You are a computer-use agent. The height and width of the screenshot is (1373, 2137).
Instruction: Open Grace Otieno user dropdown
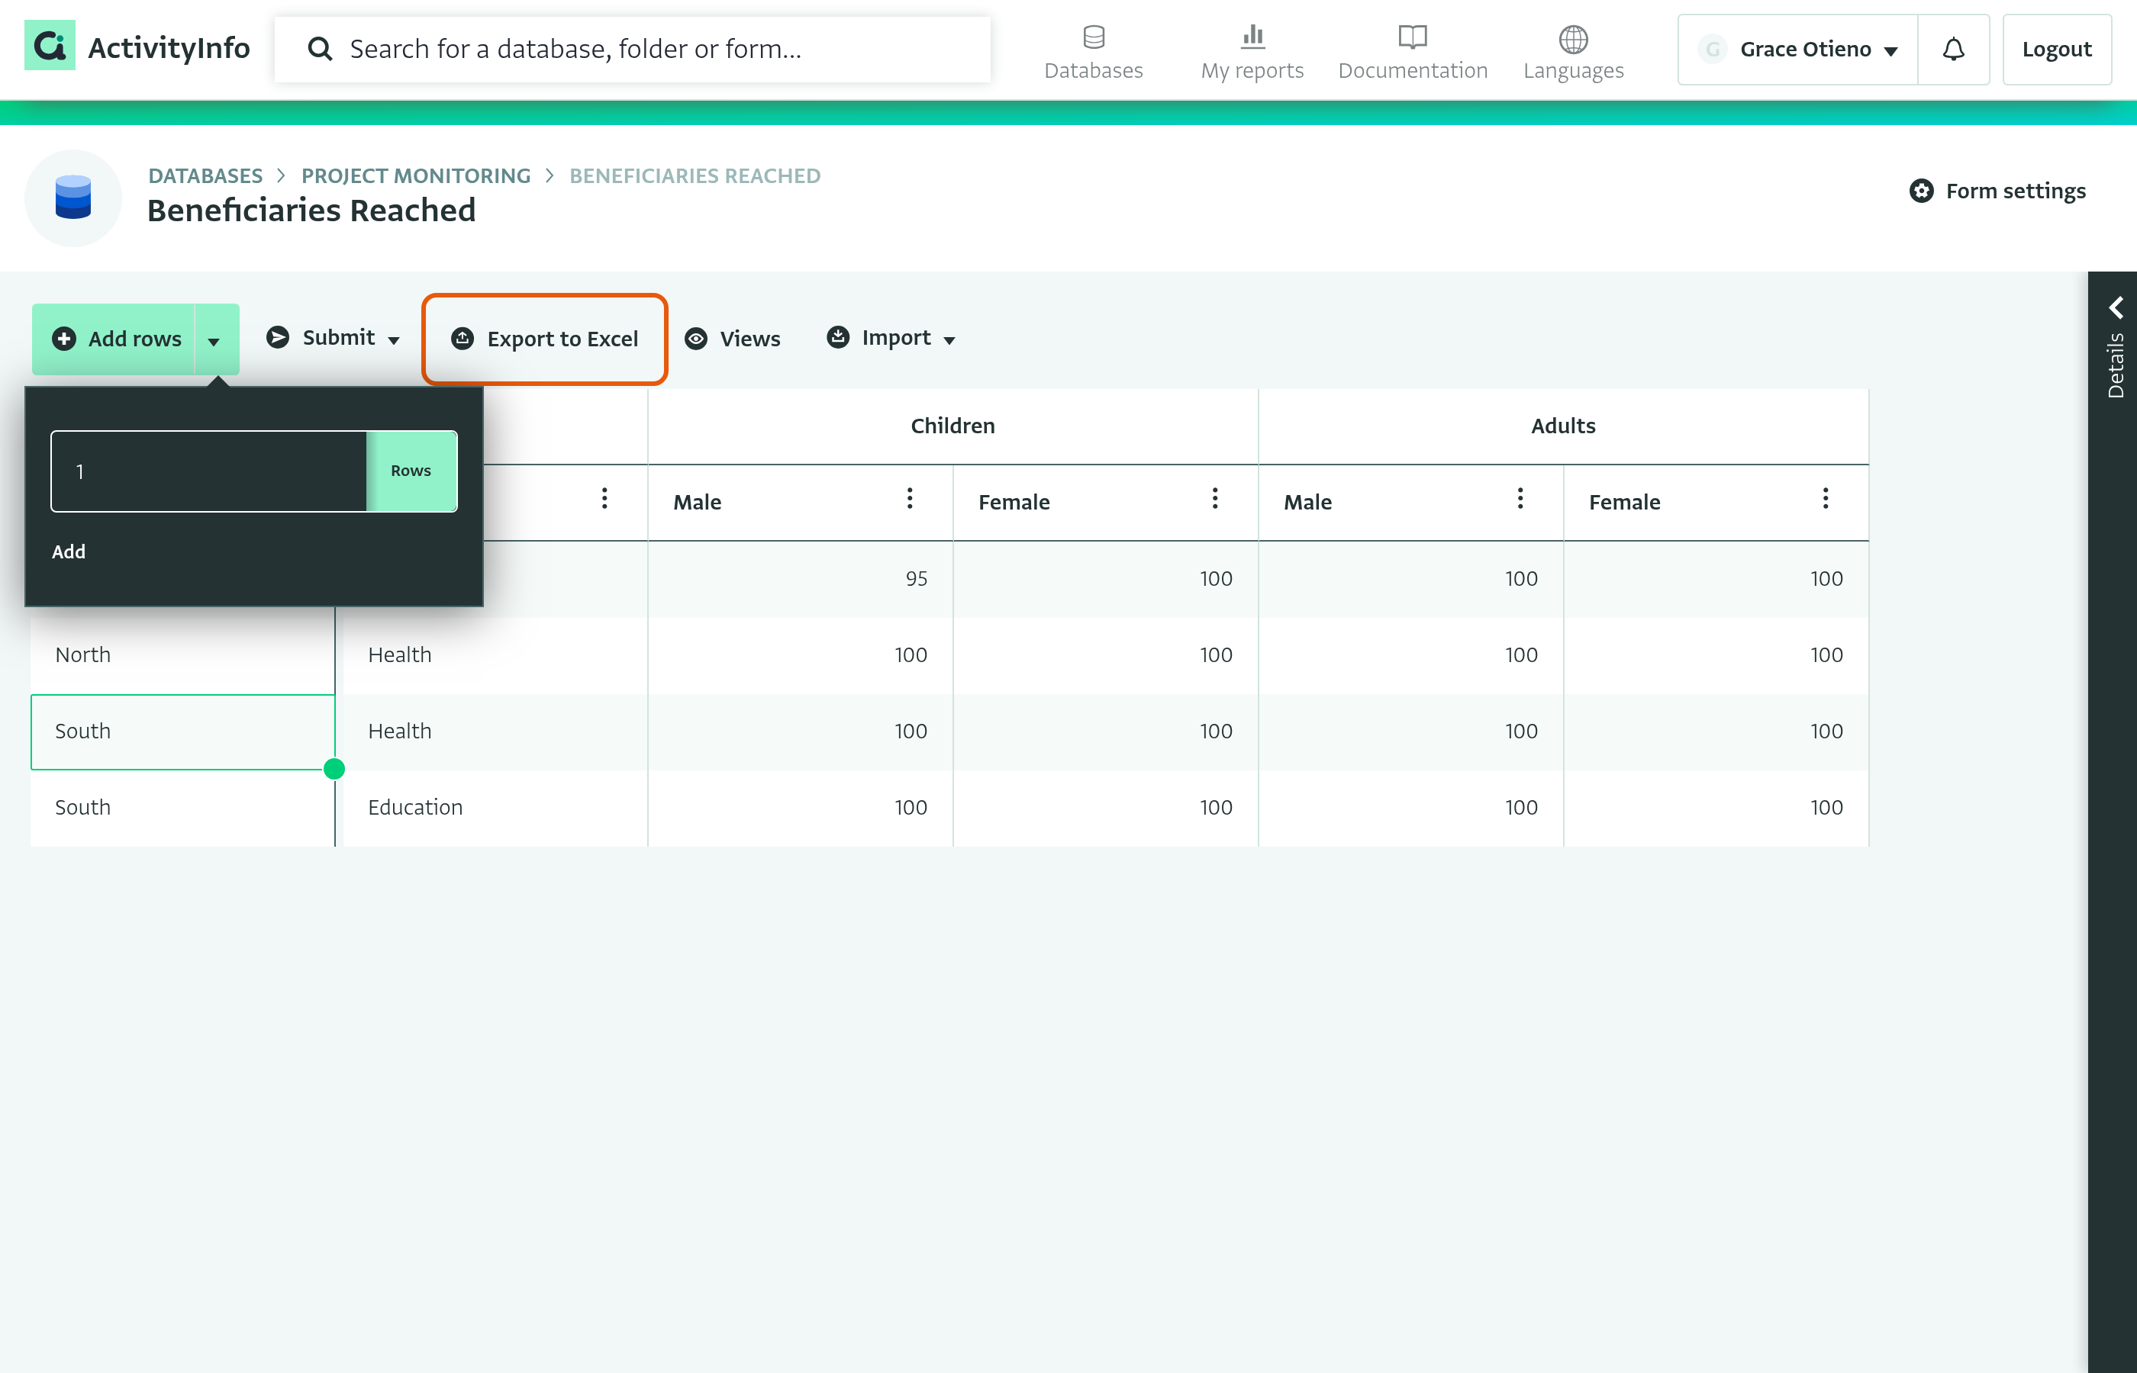[1798, 49]
